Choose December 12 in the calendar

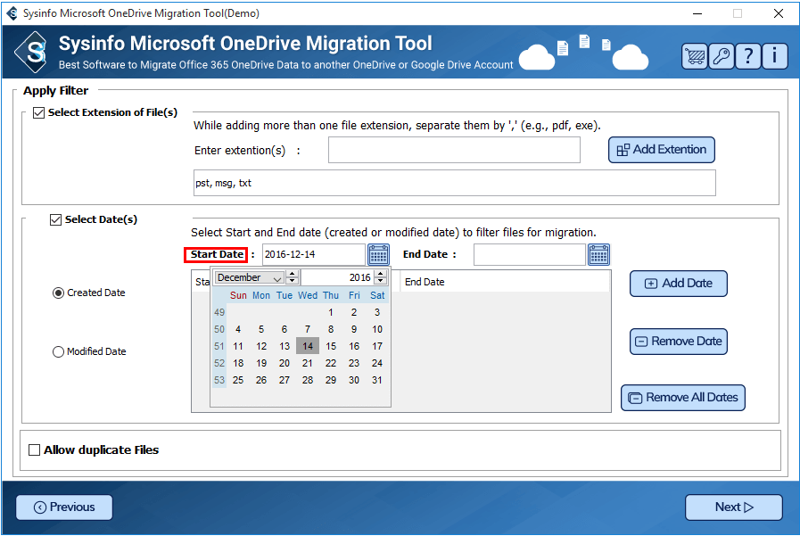tap(261, 346)
